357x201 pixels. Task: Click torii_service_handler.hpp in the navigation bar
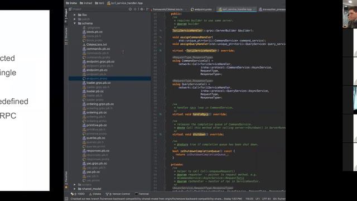click(125, 3)
